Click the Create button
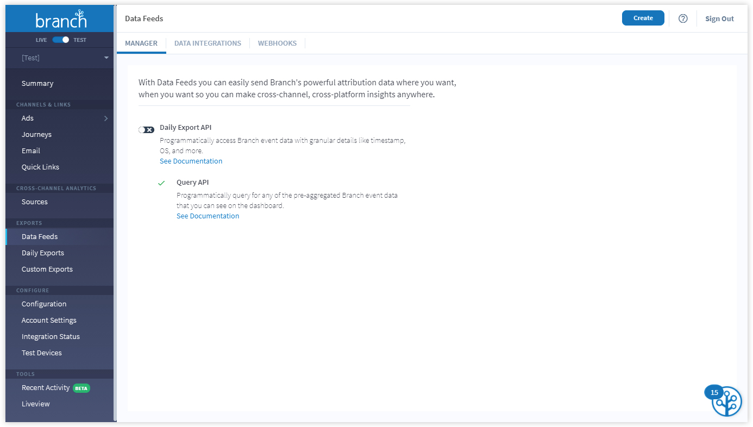753x427 pixels. (x=643, y=18)
